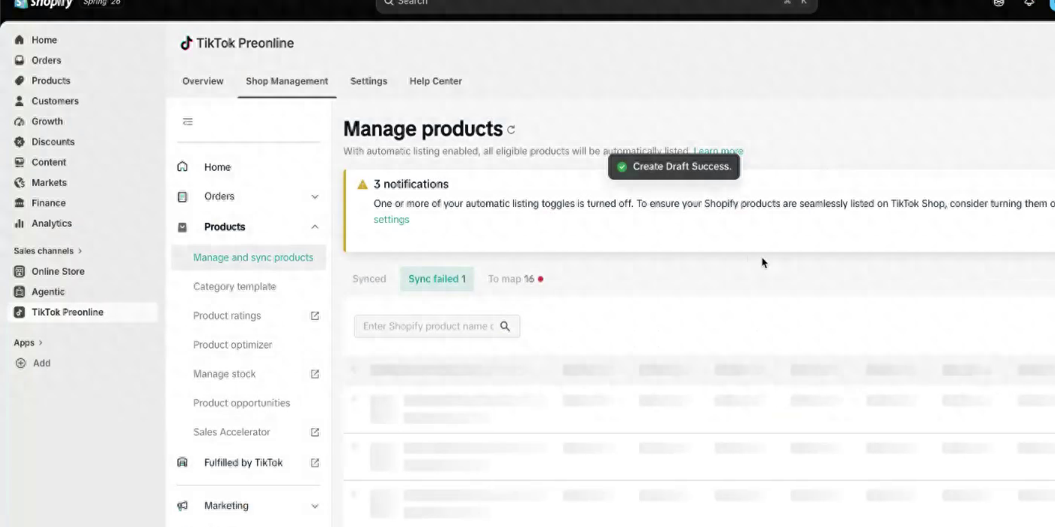The width and height of the screenshot is (1055, 527).
Task: Switch to the Overview tab
Action: 203,81
